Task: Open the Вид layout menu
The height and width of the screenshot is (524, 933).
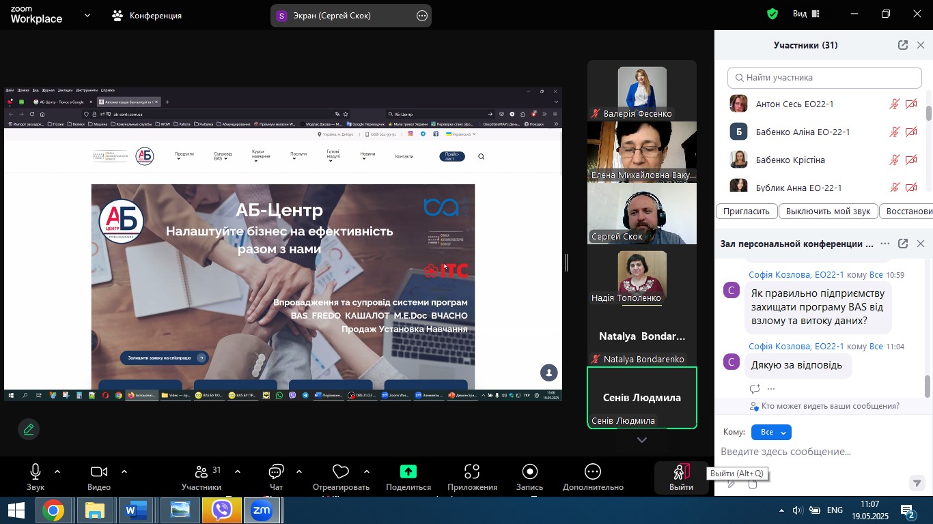Action: (807, 14)
